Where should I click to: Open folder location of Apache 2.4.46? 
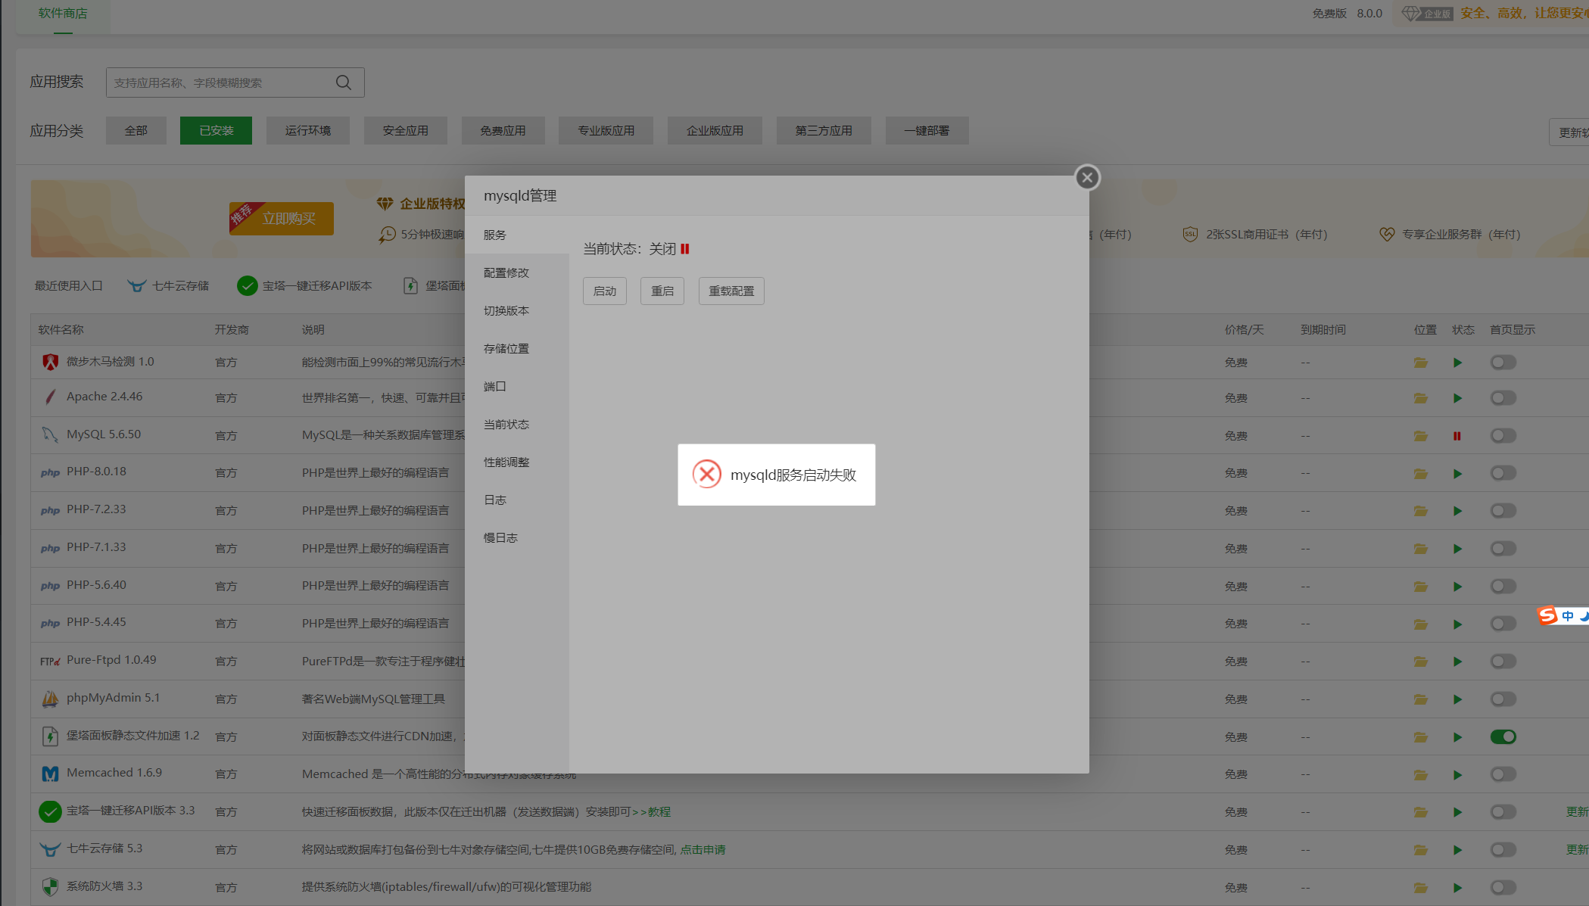(x=1421, y=398)
